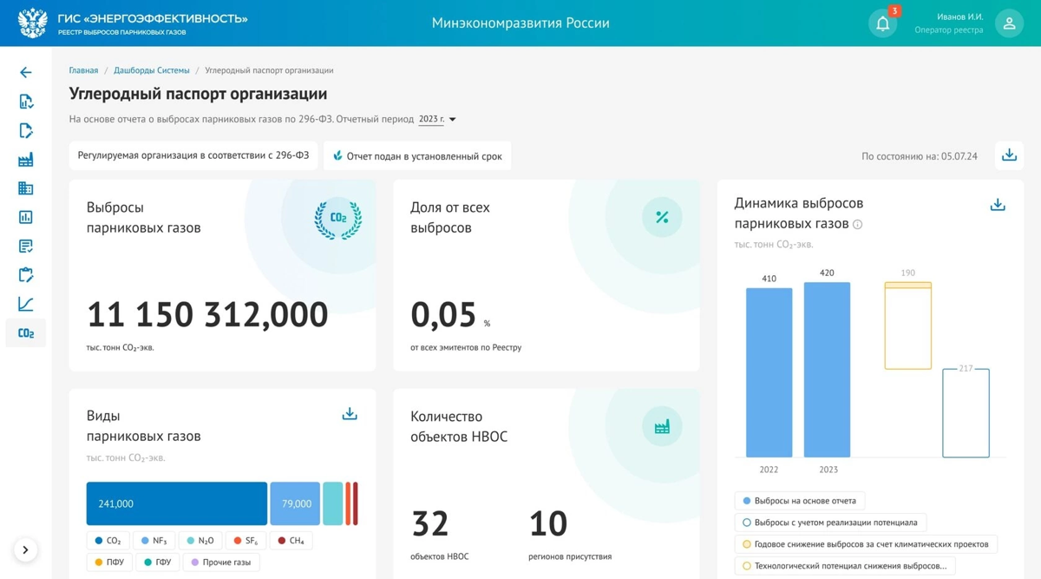
Task: Open the clipboard tasks sidebar icon
Action: click(25, 274)
